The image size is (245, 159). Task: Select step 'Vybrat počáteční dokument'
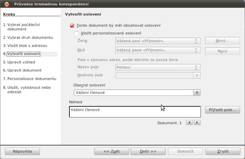pos(22,27)
